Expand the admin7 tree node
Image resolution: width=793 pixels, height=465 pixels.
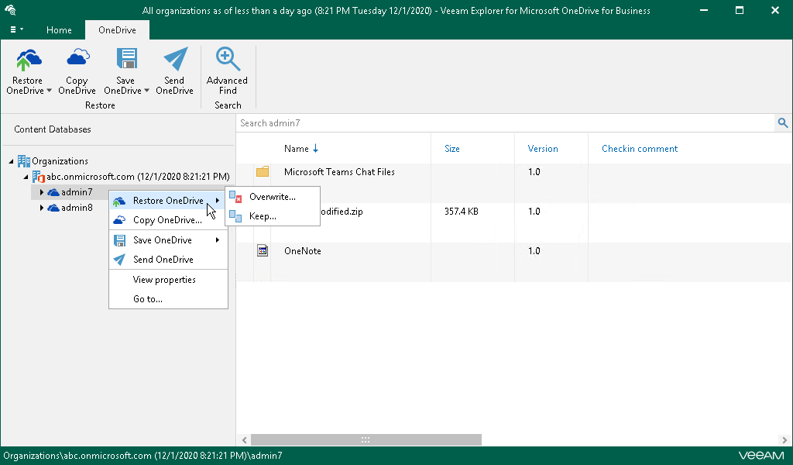tap(42, 192)
